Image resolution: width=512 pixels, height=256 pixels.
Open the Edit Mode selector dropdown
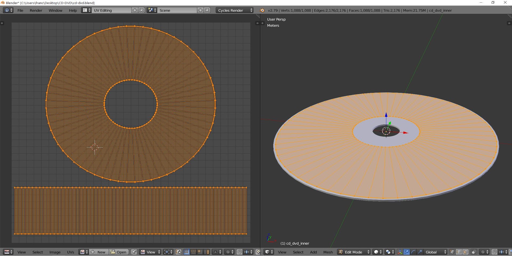click(x=354, y=252)
